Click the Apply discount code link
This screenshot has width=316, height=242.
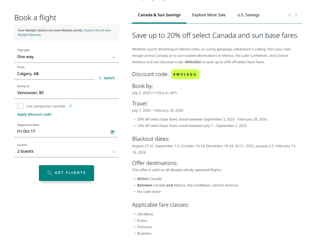click(34, 114)
